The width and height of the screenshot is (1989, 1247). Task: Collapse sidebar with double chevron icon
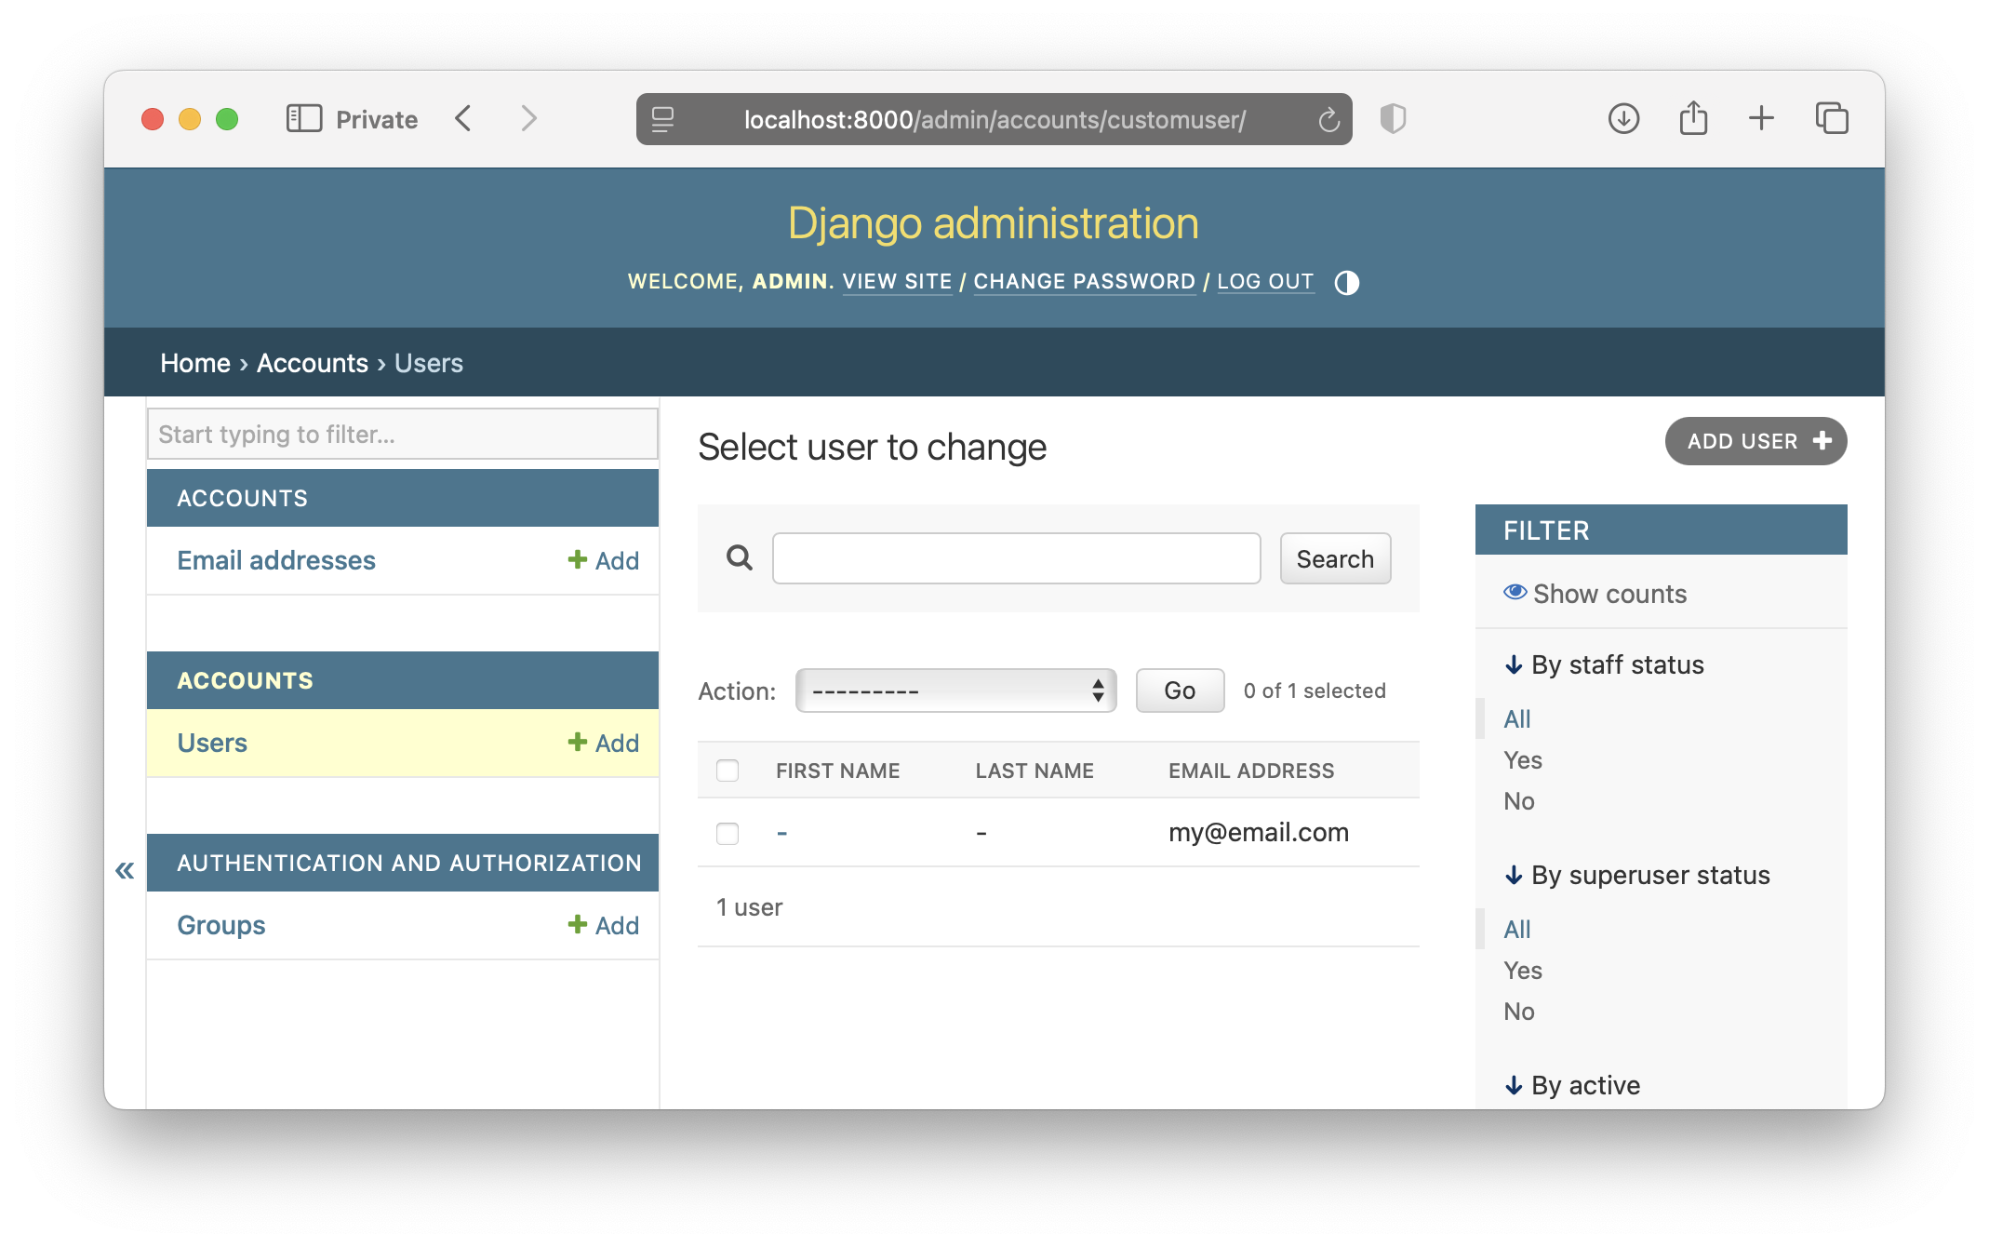click(x=125, y=870)
